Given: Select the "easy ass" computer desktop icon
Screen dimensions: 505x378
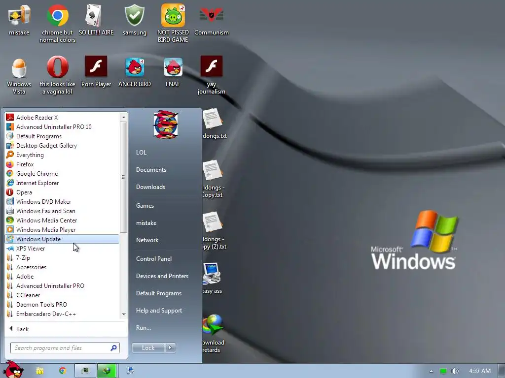Looking at the screenshot, I should [x=212, y=279].
